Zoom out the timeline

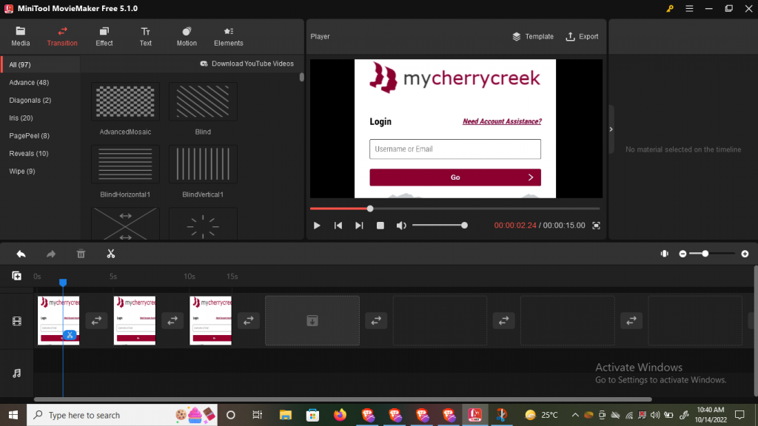pyautogui.click(x=682, y=254)
